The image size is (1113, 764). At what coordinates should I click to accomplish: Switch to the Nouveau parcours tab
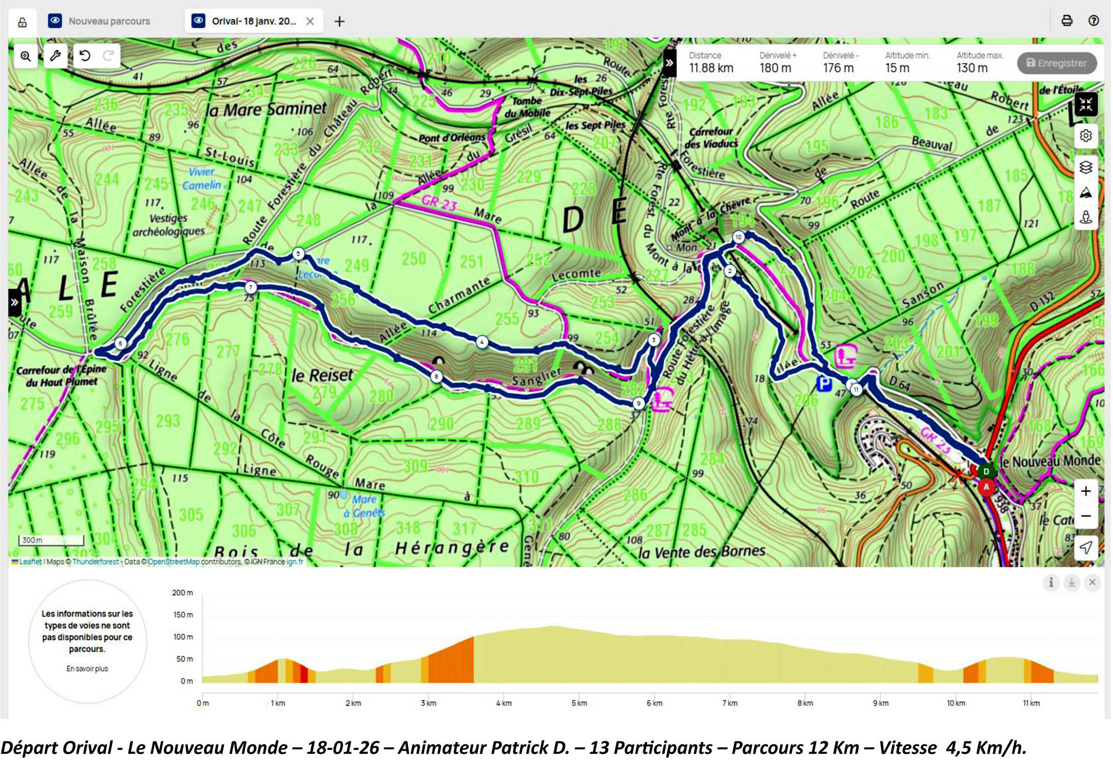click(x=109, y=22)
